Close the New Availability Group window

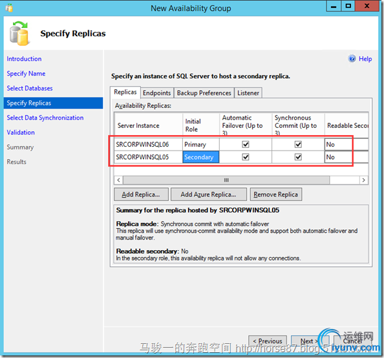(367, 6)
